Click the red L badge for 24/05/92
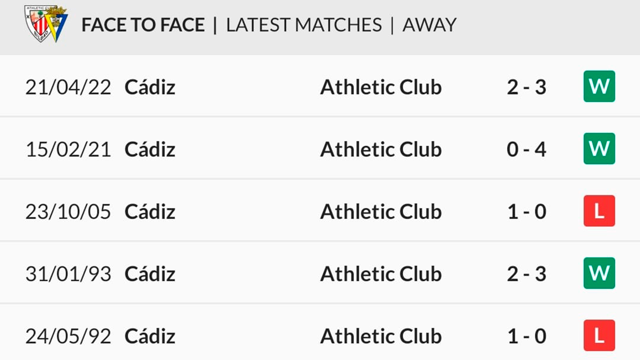The width and height of the screenshot is (640, 360). (599, 335)
